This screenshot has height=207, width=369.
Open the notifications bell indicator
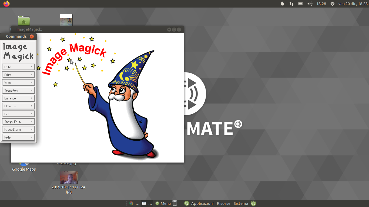point(282,4)
